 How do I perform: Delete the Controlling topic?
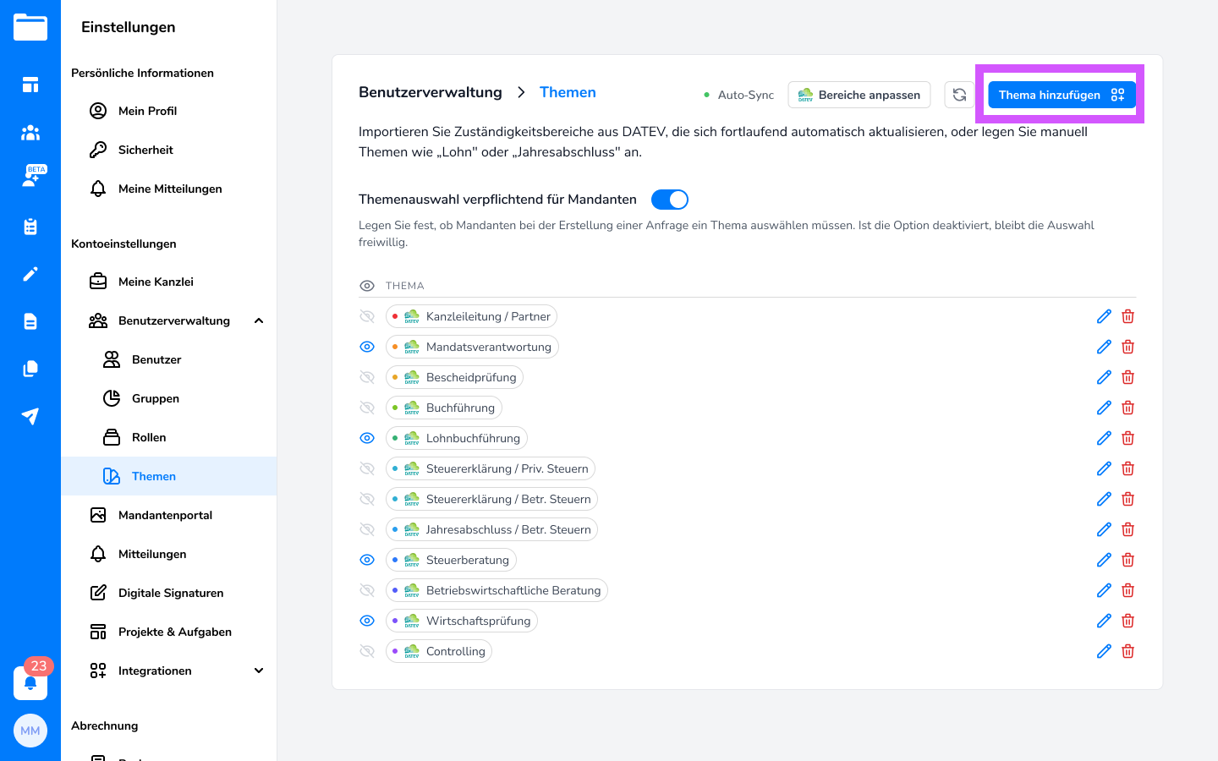click(1127, 651)
